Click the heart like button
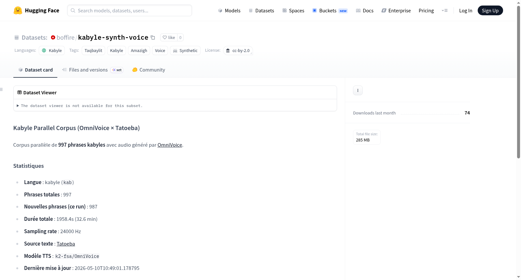 [169, 37]
